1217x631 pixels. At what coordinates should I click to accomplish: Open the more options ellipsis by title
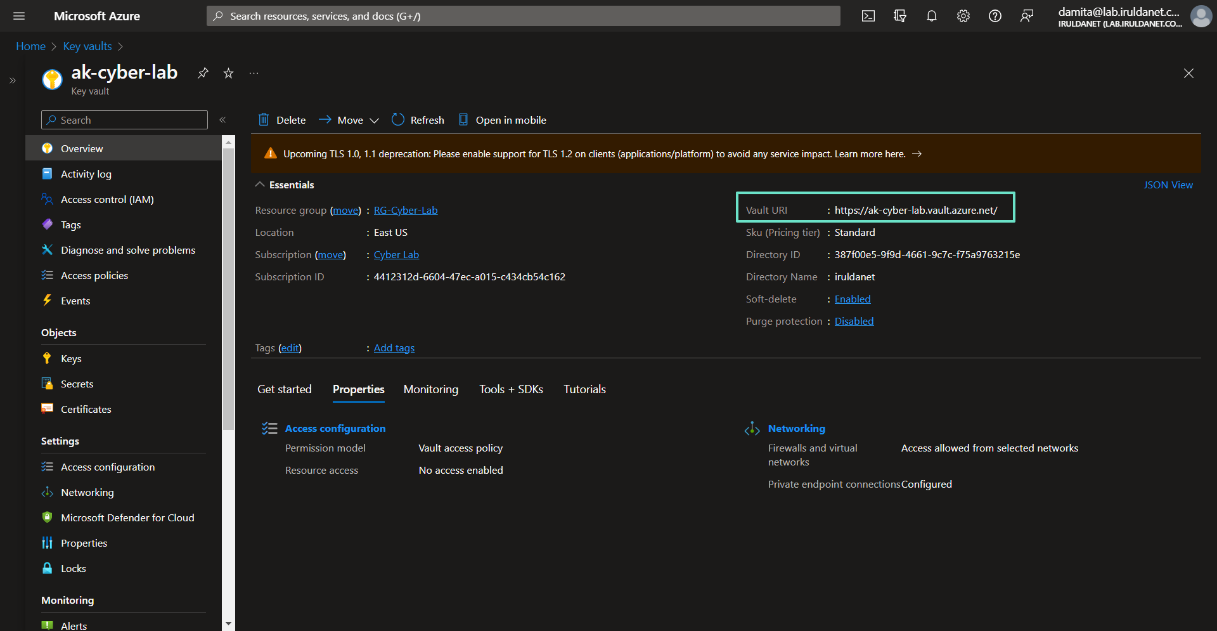[x=254, y=73]
